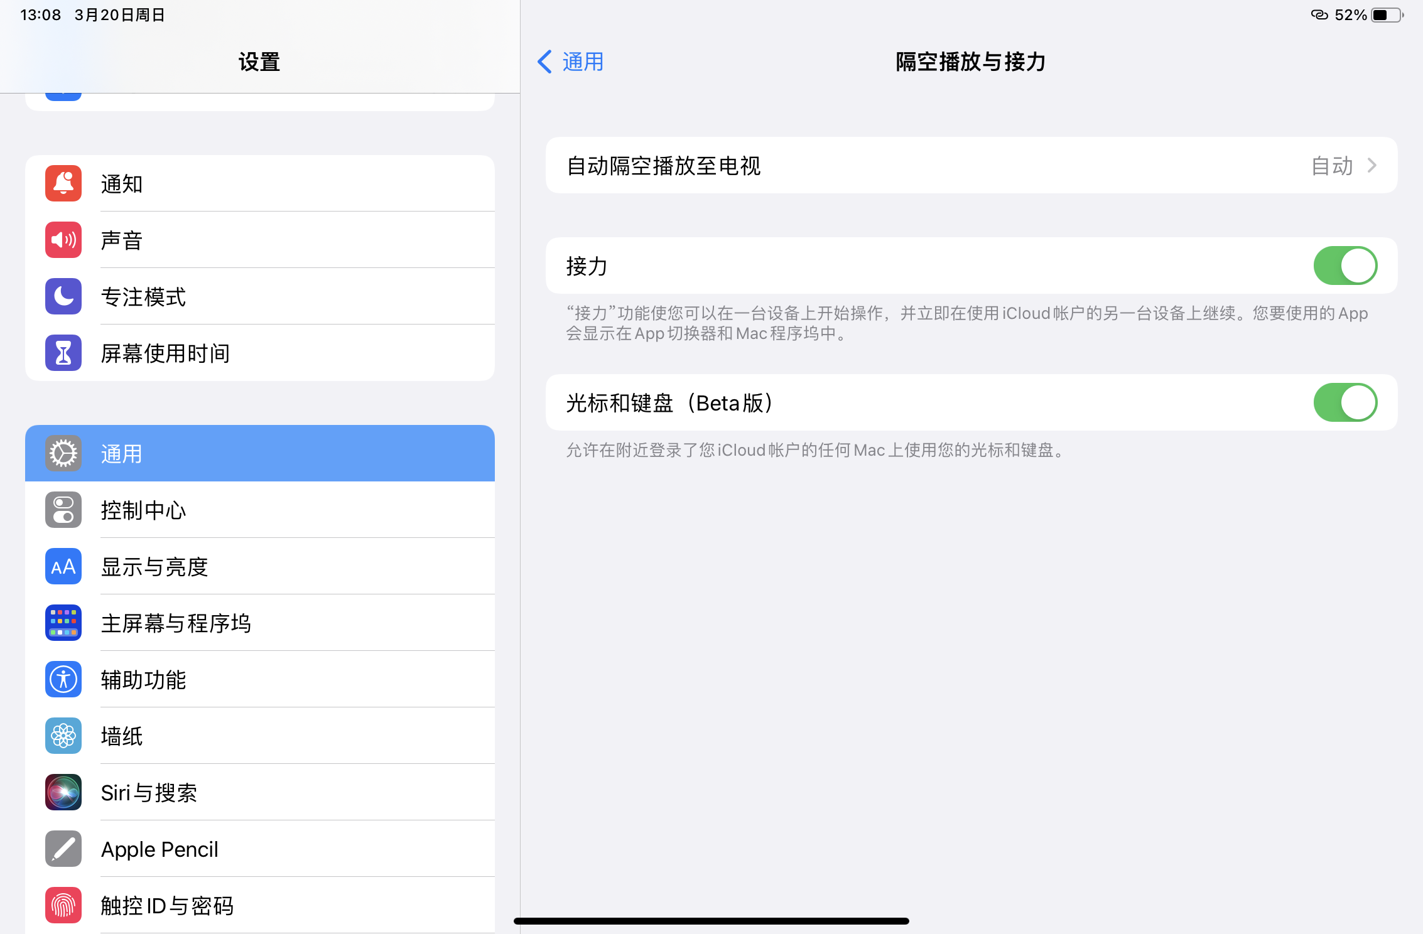Disable the 光标和键盘 Beta toggle
Image resolution: width=1423 pixels, height=934 pixels.
point(1345,402)
